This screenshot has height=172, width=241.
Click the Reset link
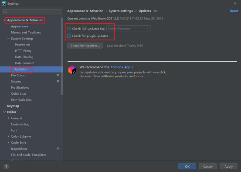coord(234,11)
